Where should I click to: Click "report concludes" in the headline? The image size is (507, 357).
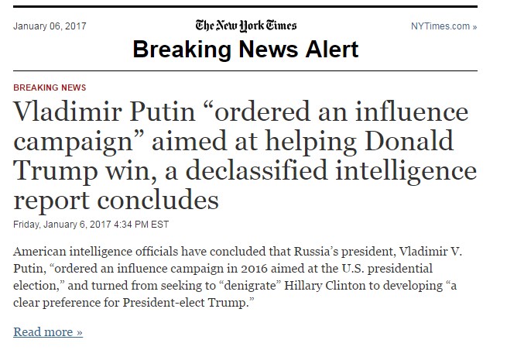pos(116,201)
